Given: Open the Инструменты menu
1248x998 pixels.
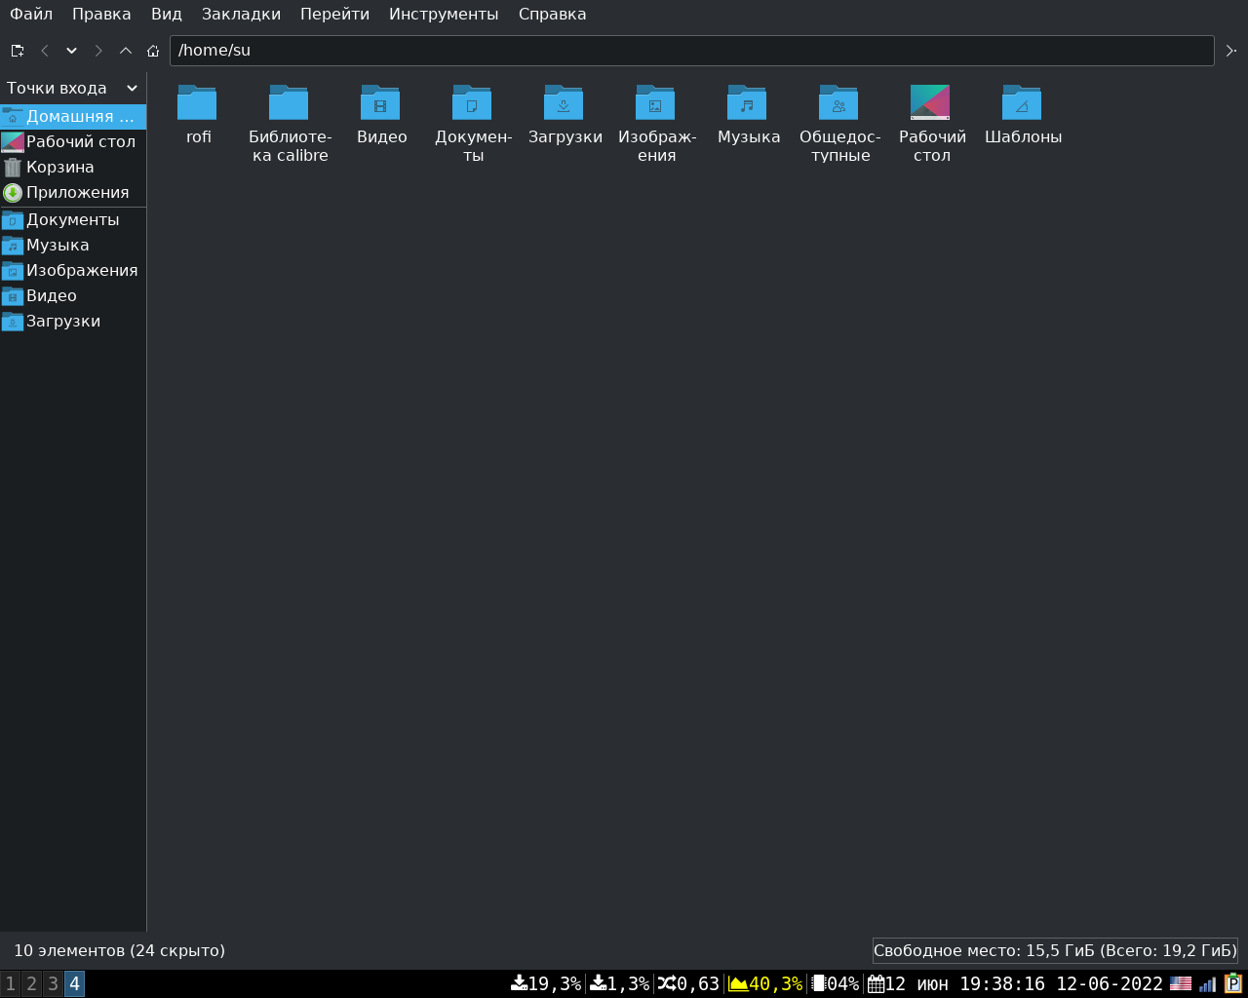Looking at the screenshot, I should [444, 15].
